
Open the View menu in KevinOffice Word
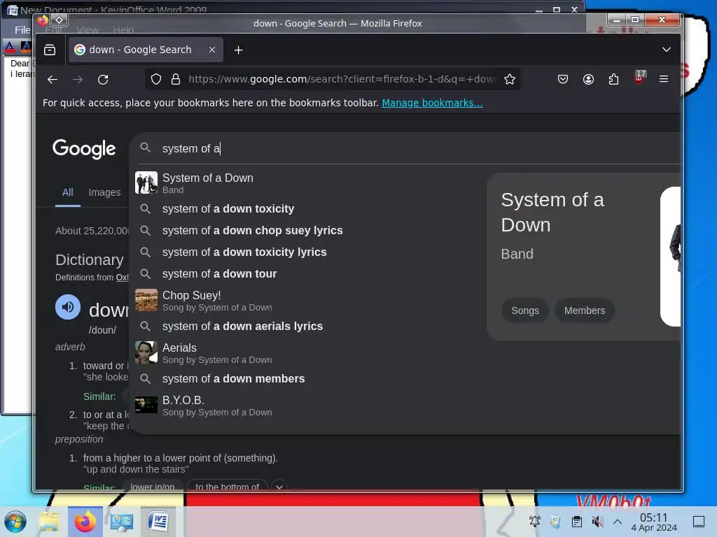[88, 30]
